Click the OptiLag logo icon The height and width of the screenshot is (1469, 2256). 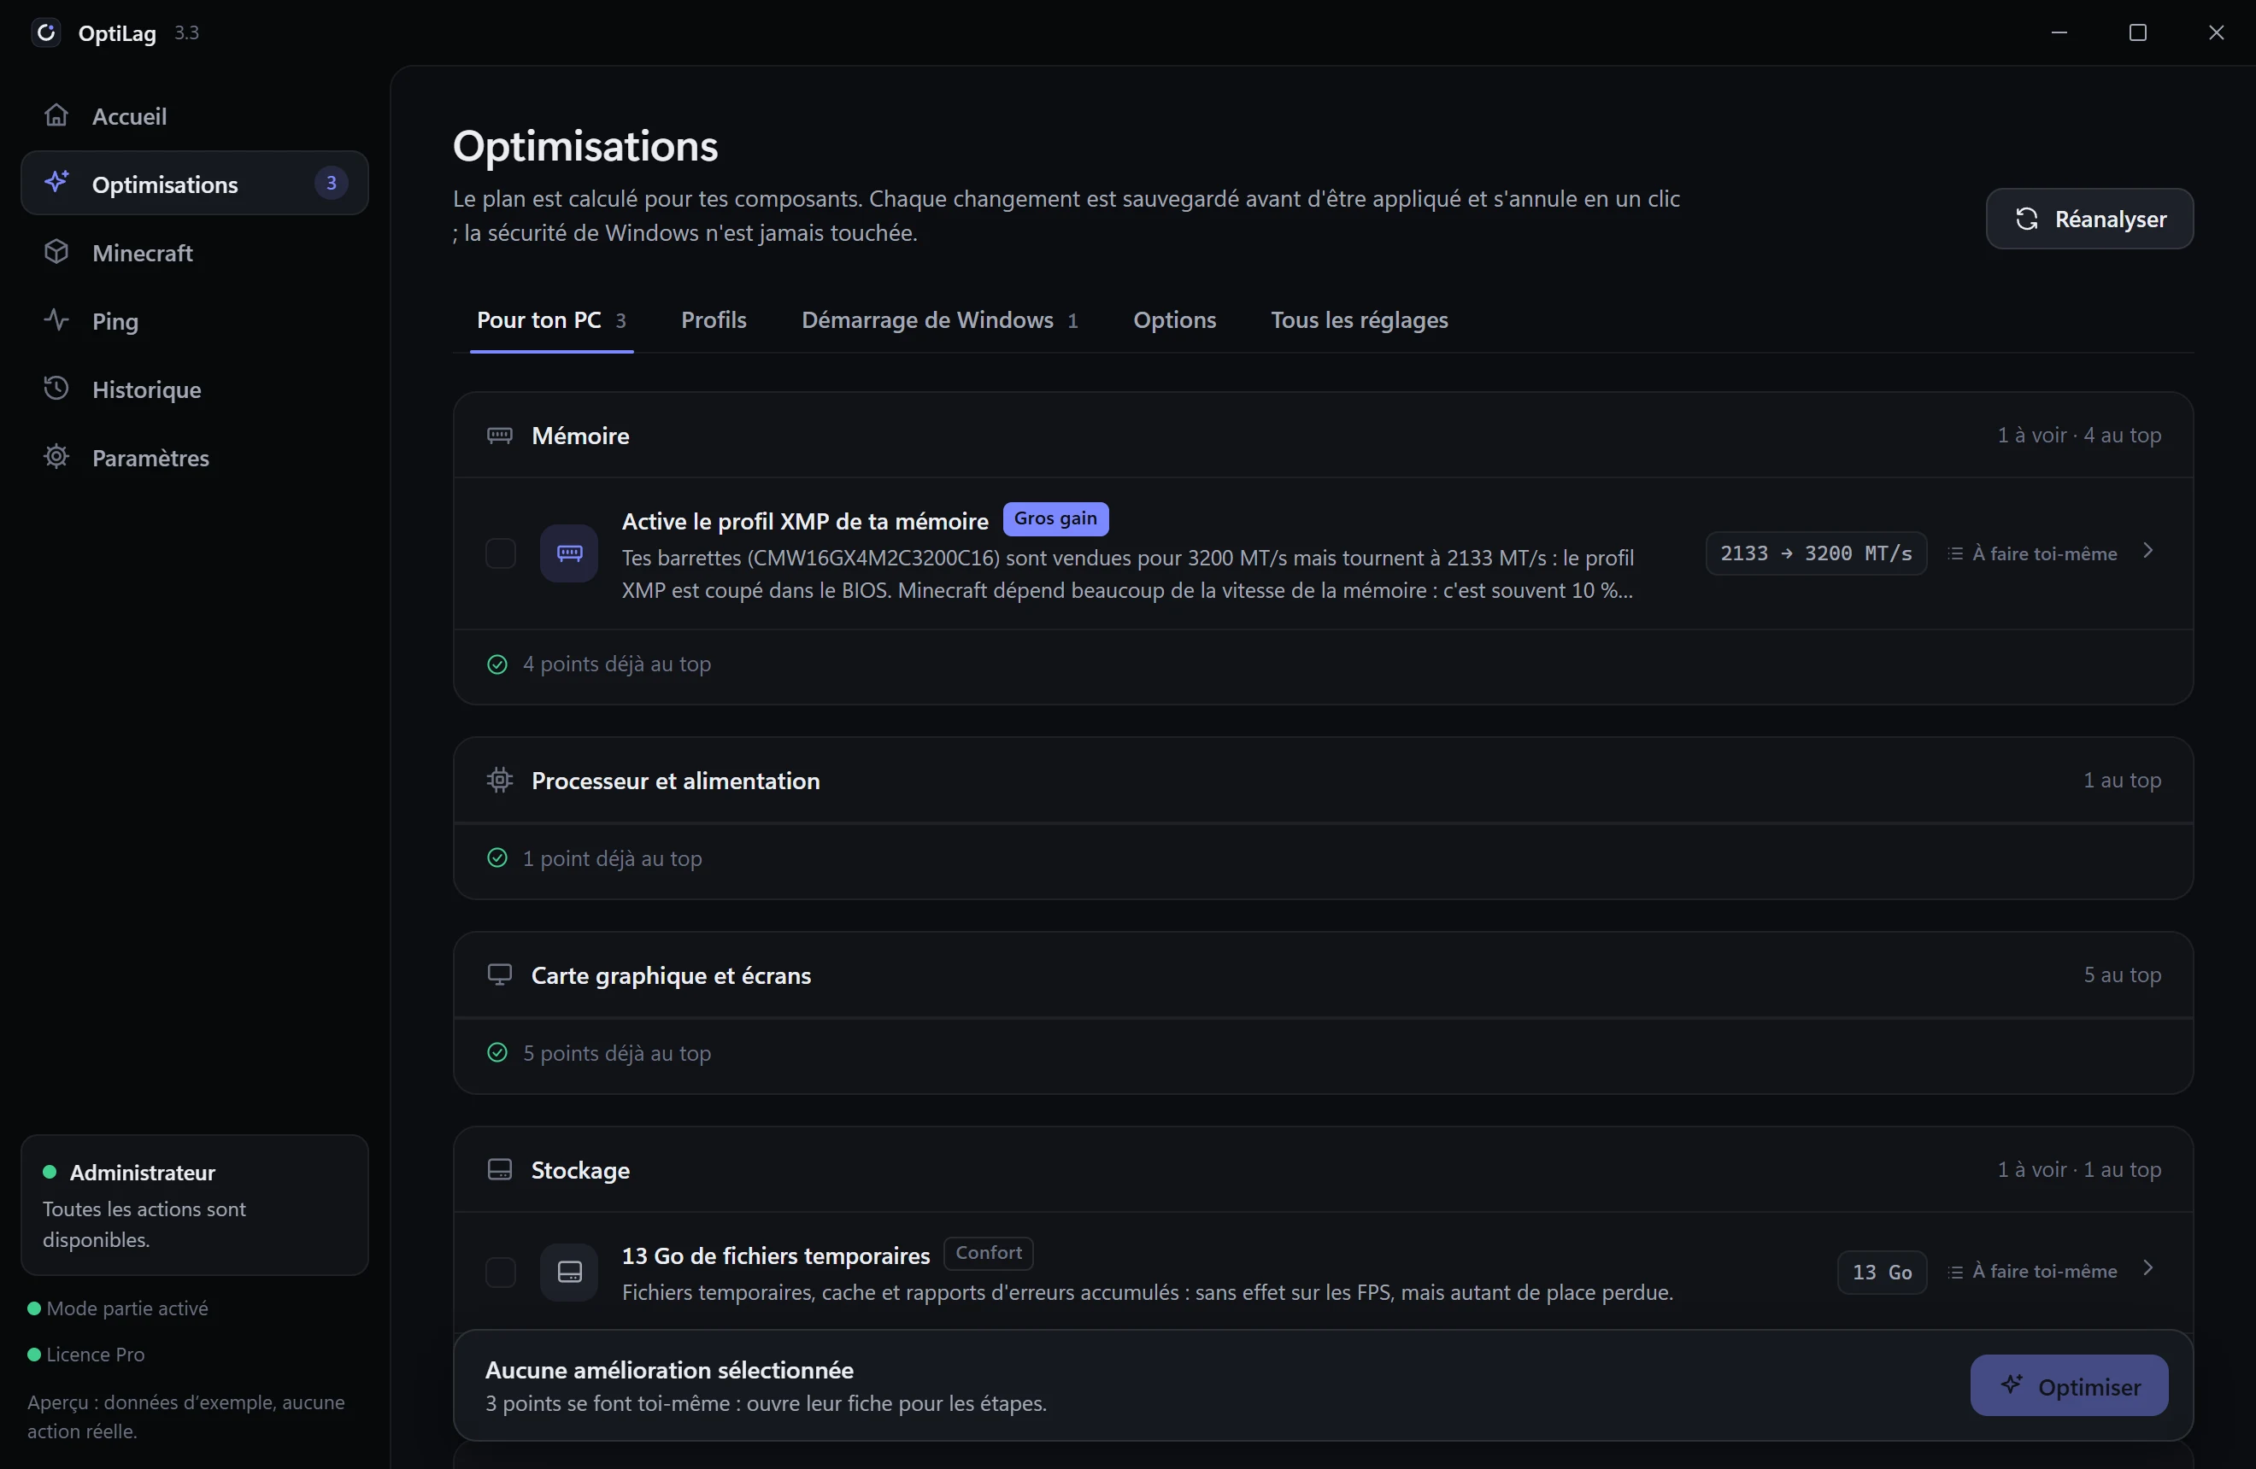45,33
